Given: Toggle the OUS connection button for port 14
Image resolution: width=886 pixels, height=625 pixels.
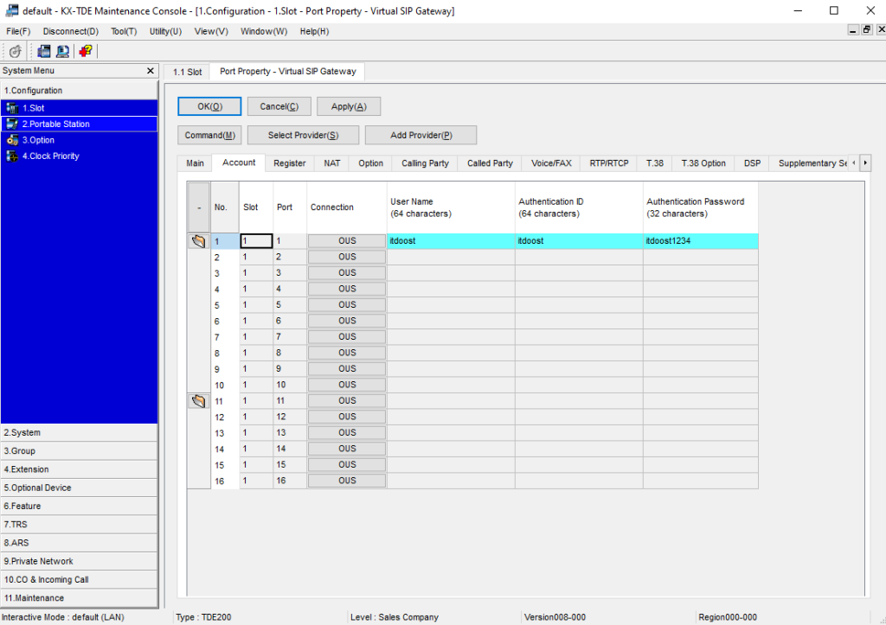Looking at the screenshot, I should tap(347, 449).
